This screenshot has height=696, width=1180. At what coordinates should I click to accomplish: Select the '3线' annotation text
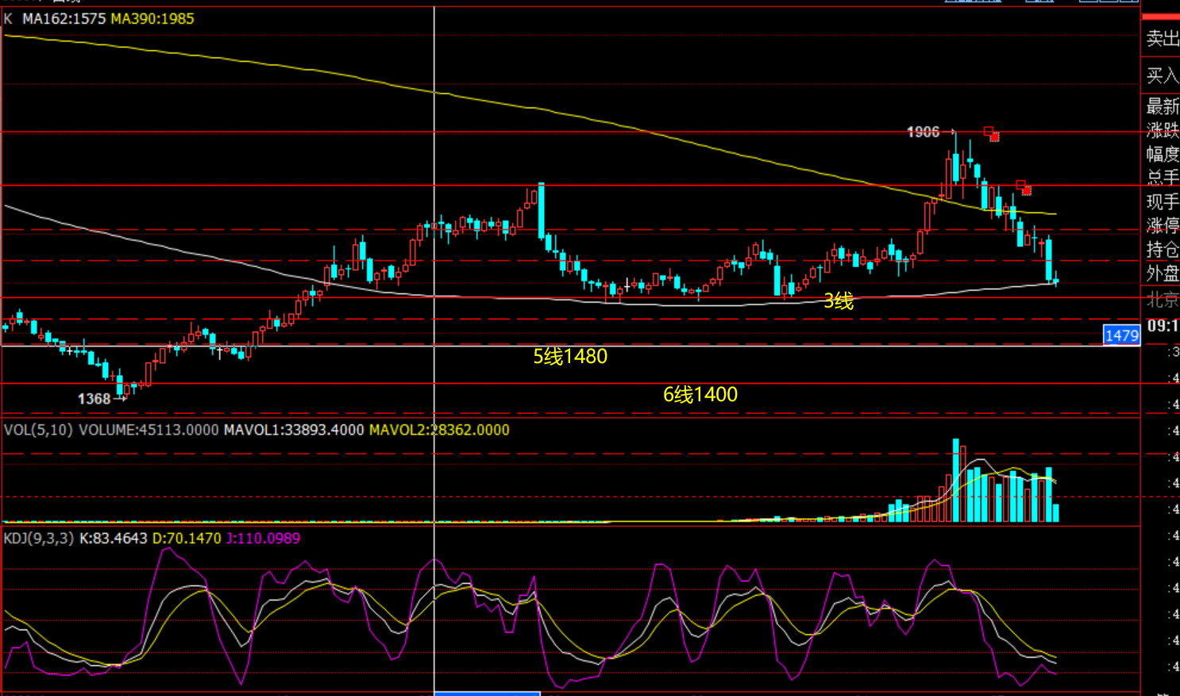839,301
